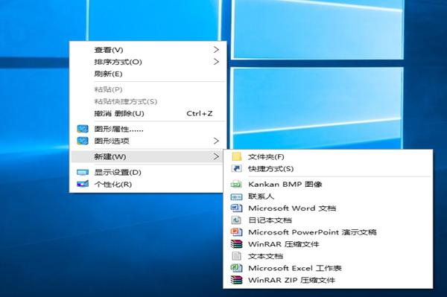Click the journal icon beside 日记本文档
This screenshot has width=447, height=297.
(237, 220)
